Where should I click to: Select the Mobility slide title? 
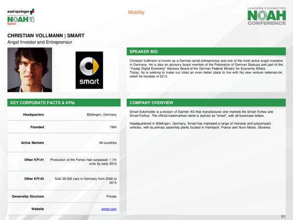point(136,12)
